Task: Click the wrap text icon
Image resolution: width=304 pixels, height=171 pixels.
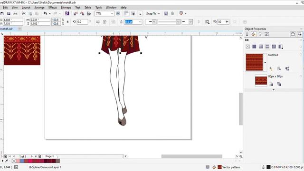Action: [x=207, y=22]
